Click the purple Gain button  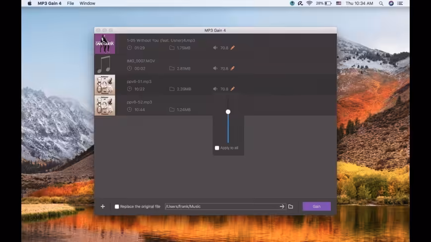click(x=317, y=206)
